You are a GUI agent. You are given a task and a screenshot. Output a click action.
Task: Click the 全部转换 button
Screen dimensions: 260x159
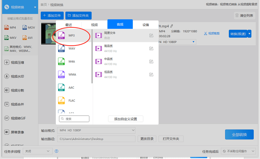coord(239,134)
